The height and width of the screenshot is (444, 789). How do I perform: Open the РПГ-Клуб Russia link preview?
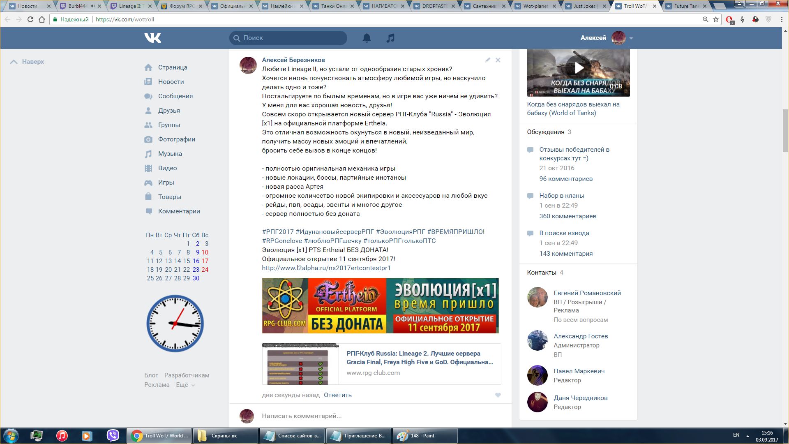coord(381,364)
